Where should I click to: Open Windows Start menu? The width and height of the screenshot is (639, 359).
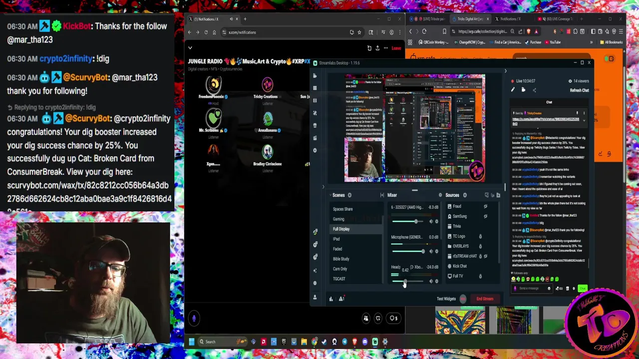(191, 342)
